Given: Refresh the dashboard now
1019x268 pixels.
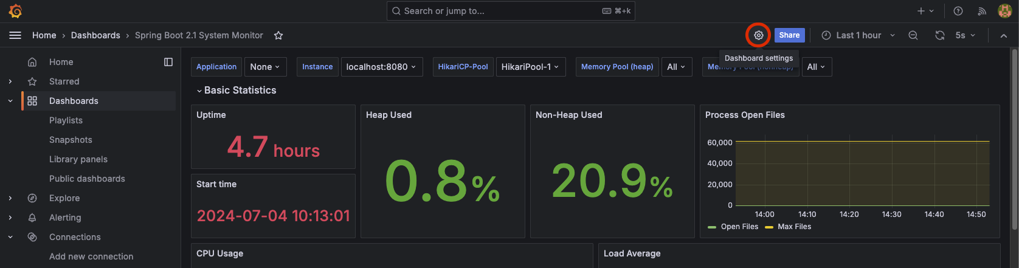Looking at the screenshot, I should [x=940, y=35].
